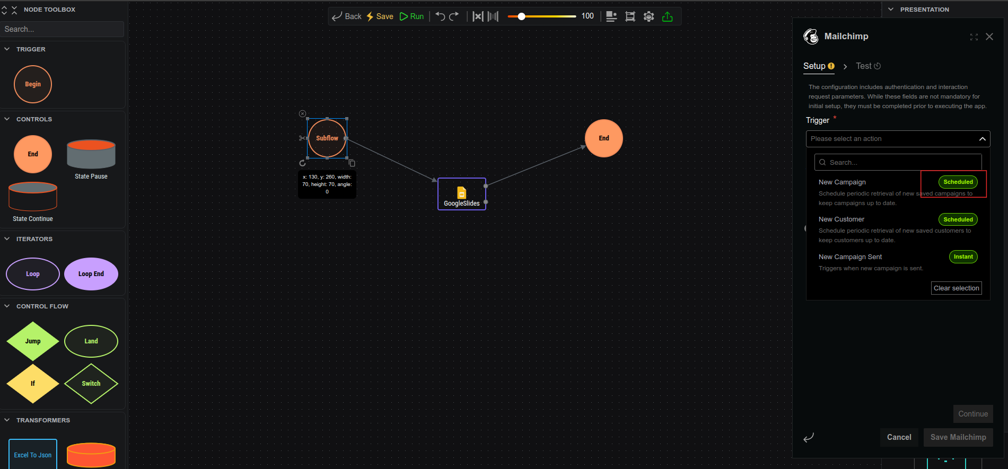Click Cancel in Mailchimp panel
The image size is (1008, 469).
tap(899, 437)
